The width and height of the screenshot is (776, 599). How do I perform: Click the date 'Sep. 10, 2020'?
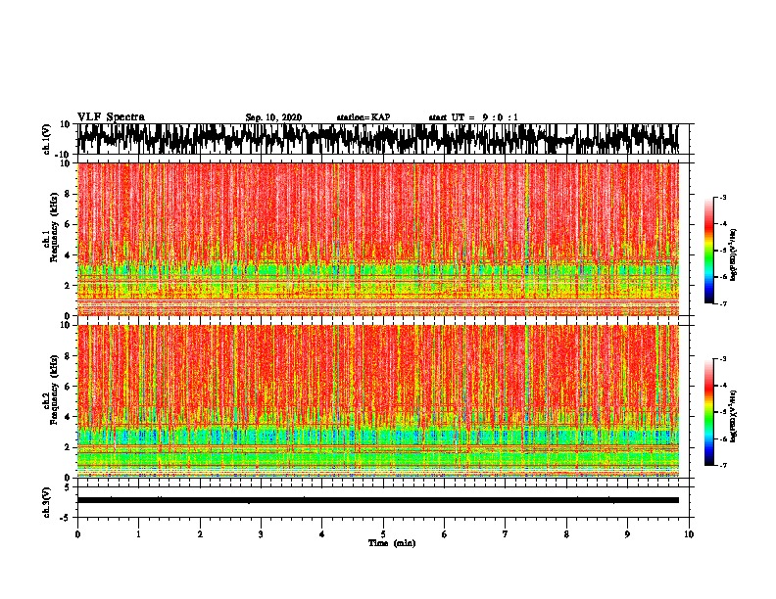click(273, 117)
